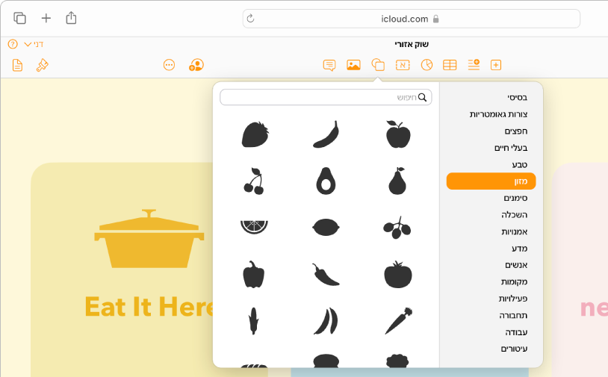Select the פעילויות category
608x377 pixels.
tap(513, 299)
